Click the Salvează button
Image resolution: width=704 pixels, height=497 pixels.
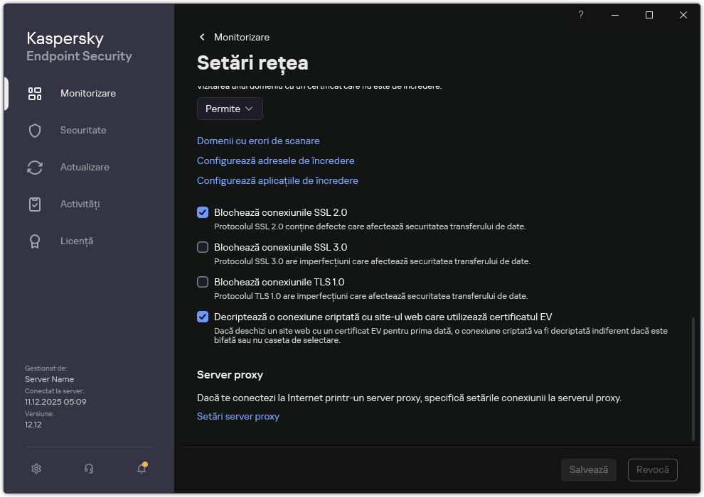pos(588,469)
